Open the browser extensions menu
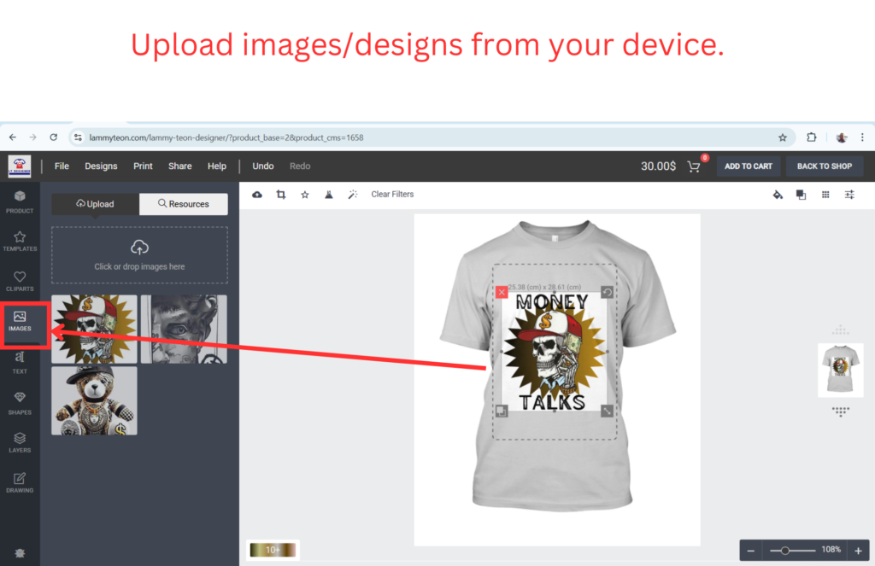Image resolution: width=875 pixels, height=566 pixels. tap(812, 137)
